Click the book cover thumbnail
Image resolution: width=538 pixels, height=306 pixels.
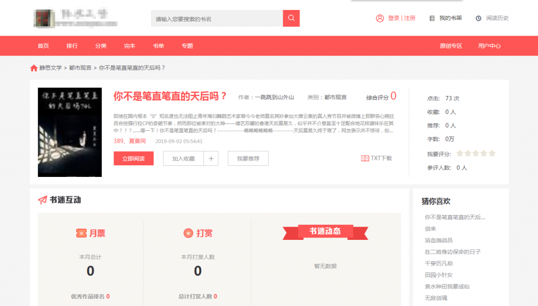(69, 132)
